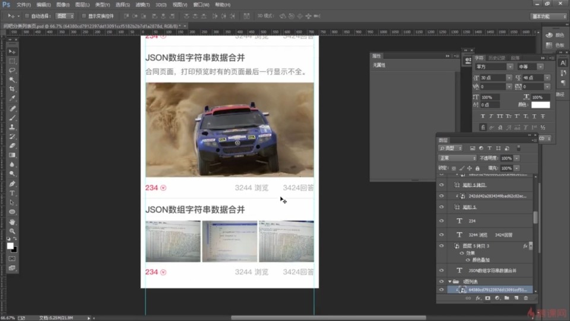Hide the 234 text layer

[x=441, y=220]
